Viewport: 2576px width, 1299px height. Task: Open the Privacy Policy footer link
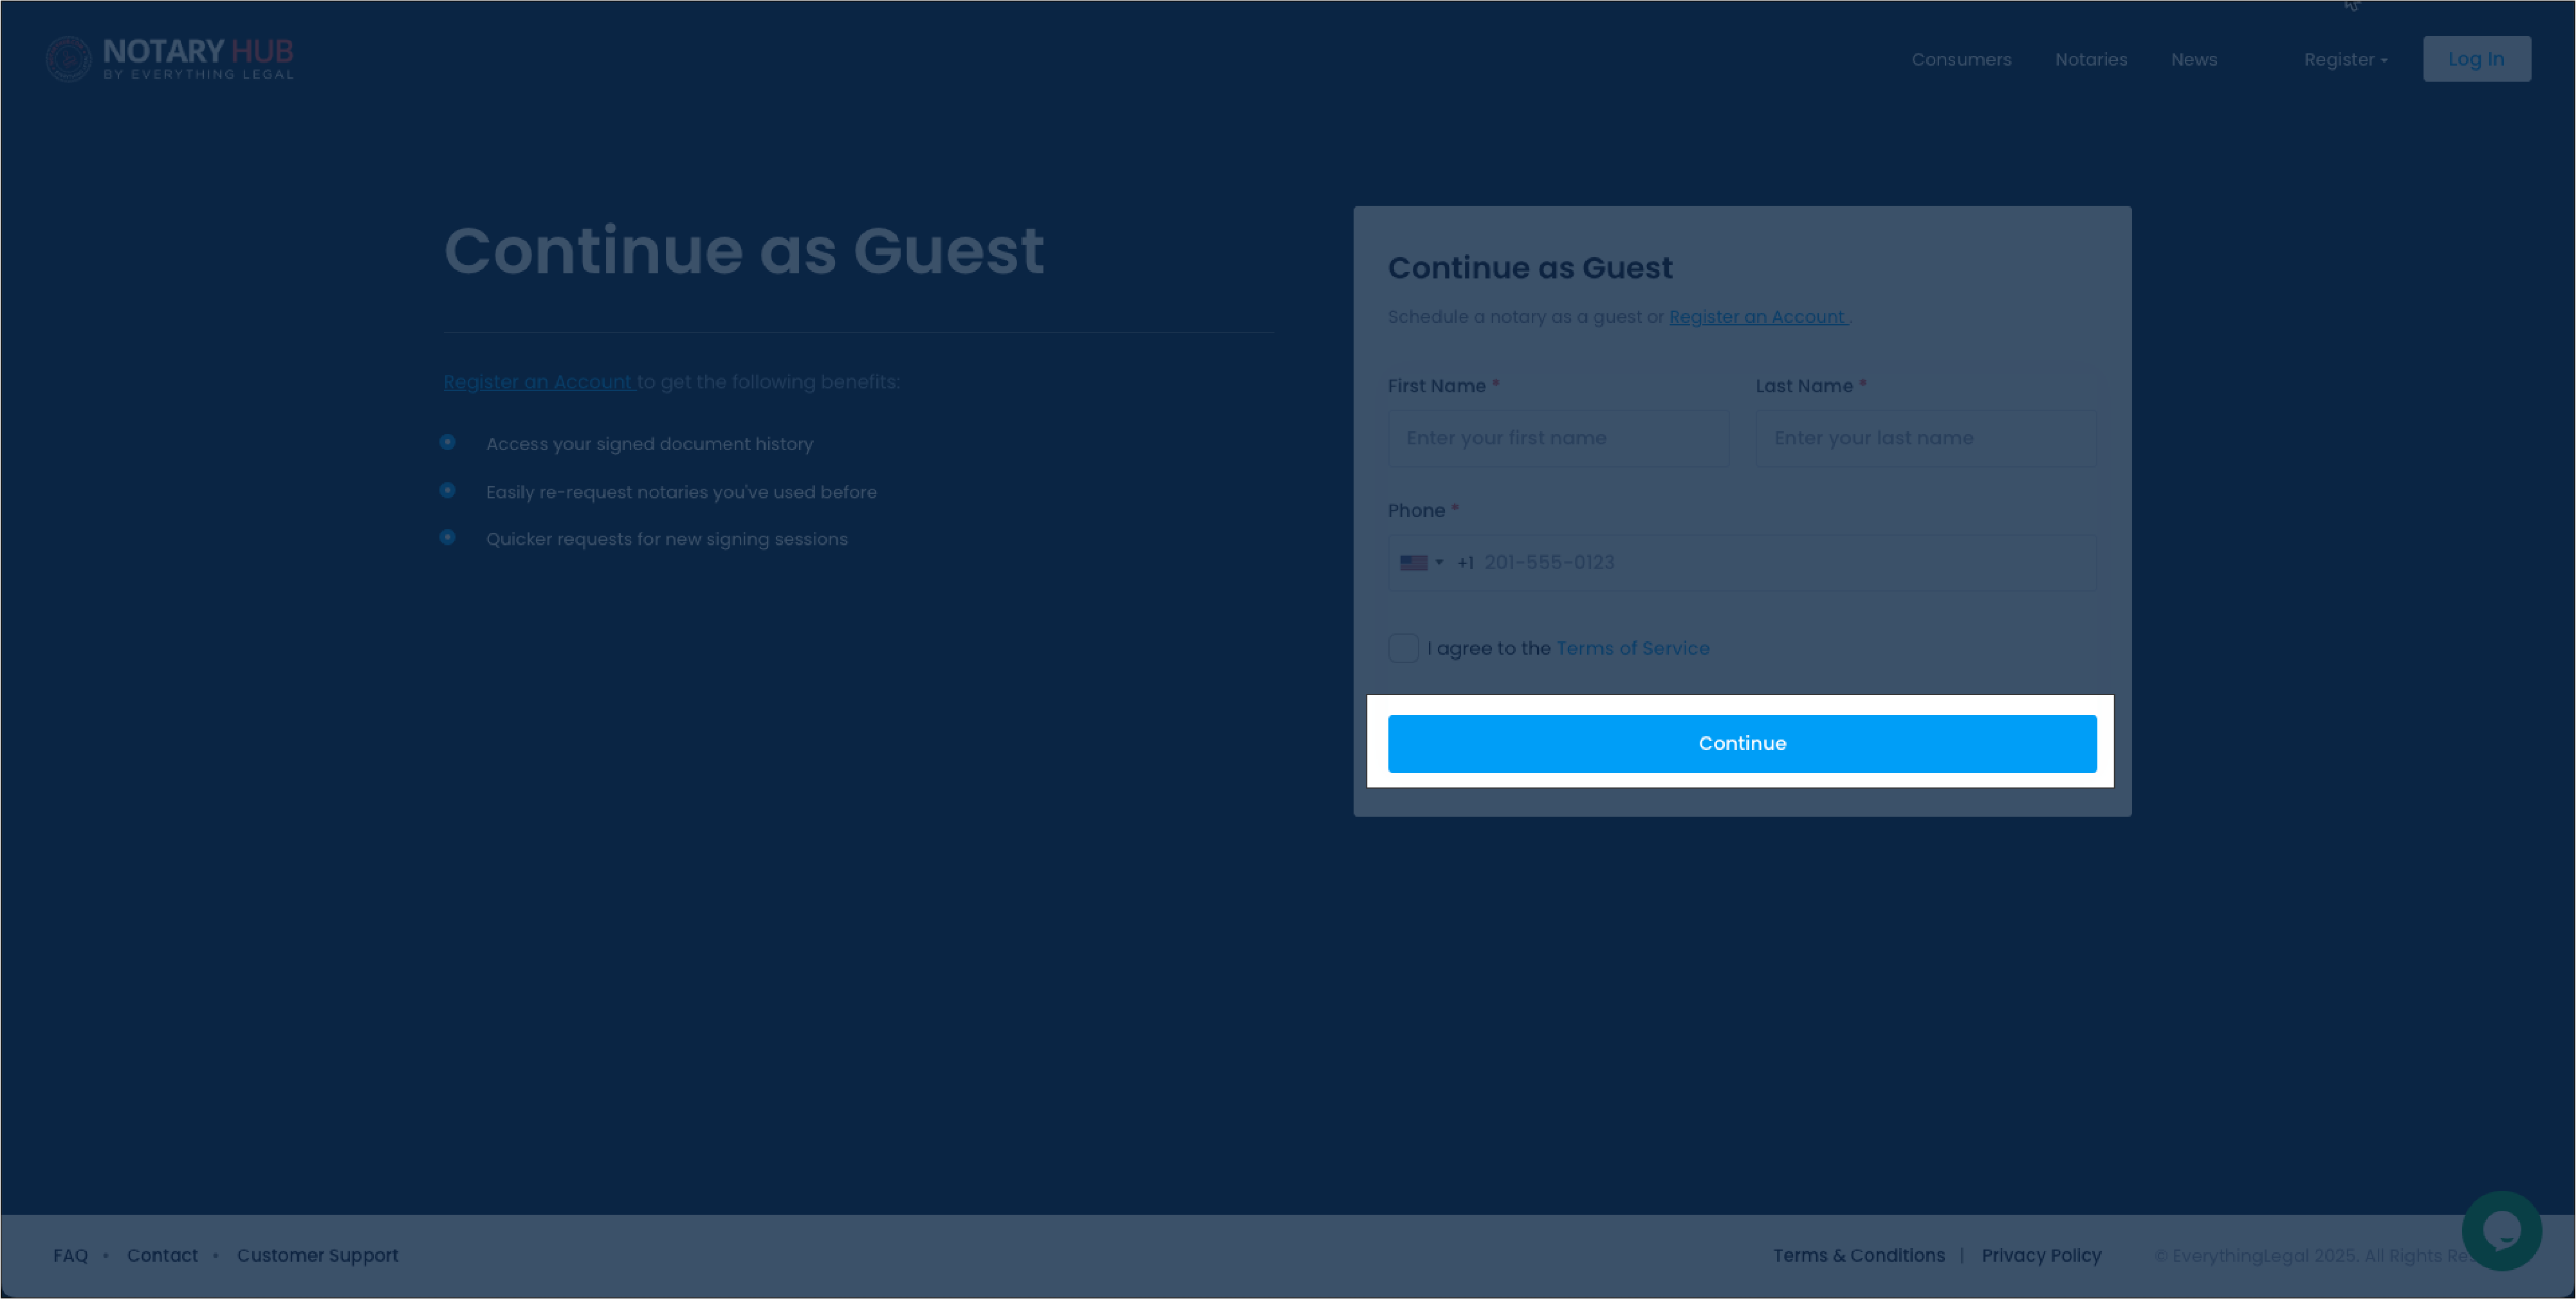(x=2041, y=1255)
